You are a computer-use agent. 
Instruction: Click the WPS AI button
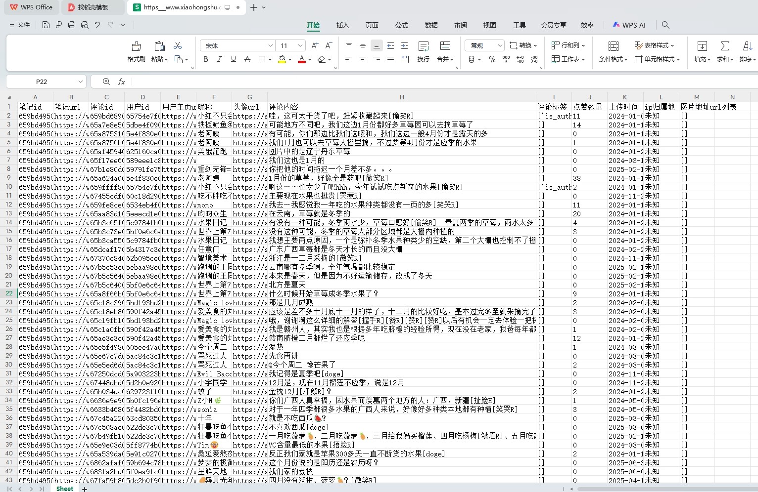click(x=629, y=25)
